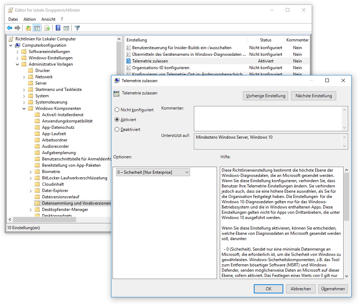Viewport: 359px width, 305px height.
Task: Open the '0 – Sicherheit [Nur Enterprise]' dropdown
Action: (x=153, y=172)
